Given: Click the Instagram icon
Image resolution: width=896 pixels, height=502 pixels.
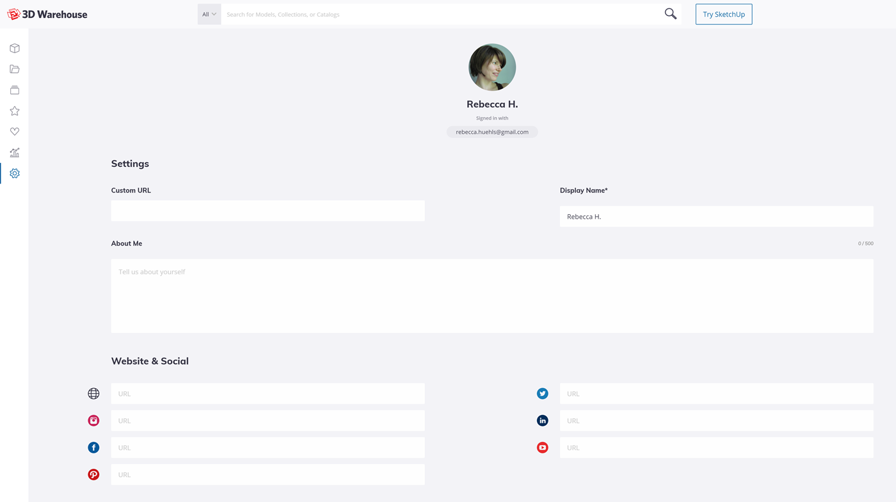Looking at the screenshot, I should (x=93, y=421).
